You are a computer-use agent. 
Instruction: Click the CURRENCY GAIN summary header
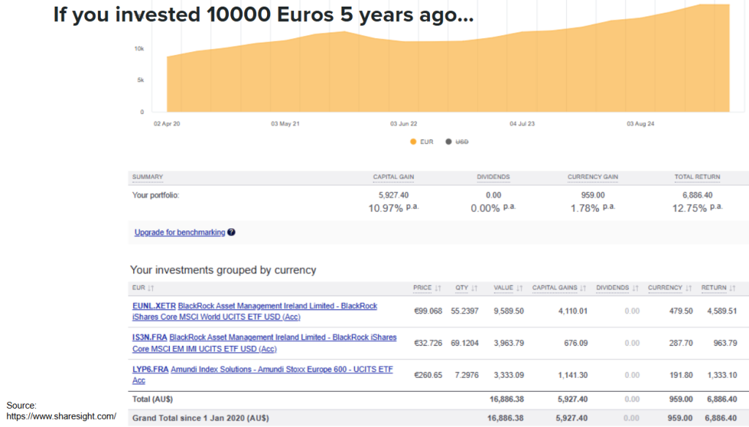(x=592, y=177)
